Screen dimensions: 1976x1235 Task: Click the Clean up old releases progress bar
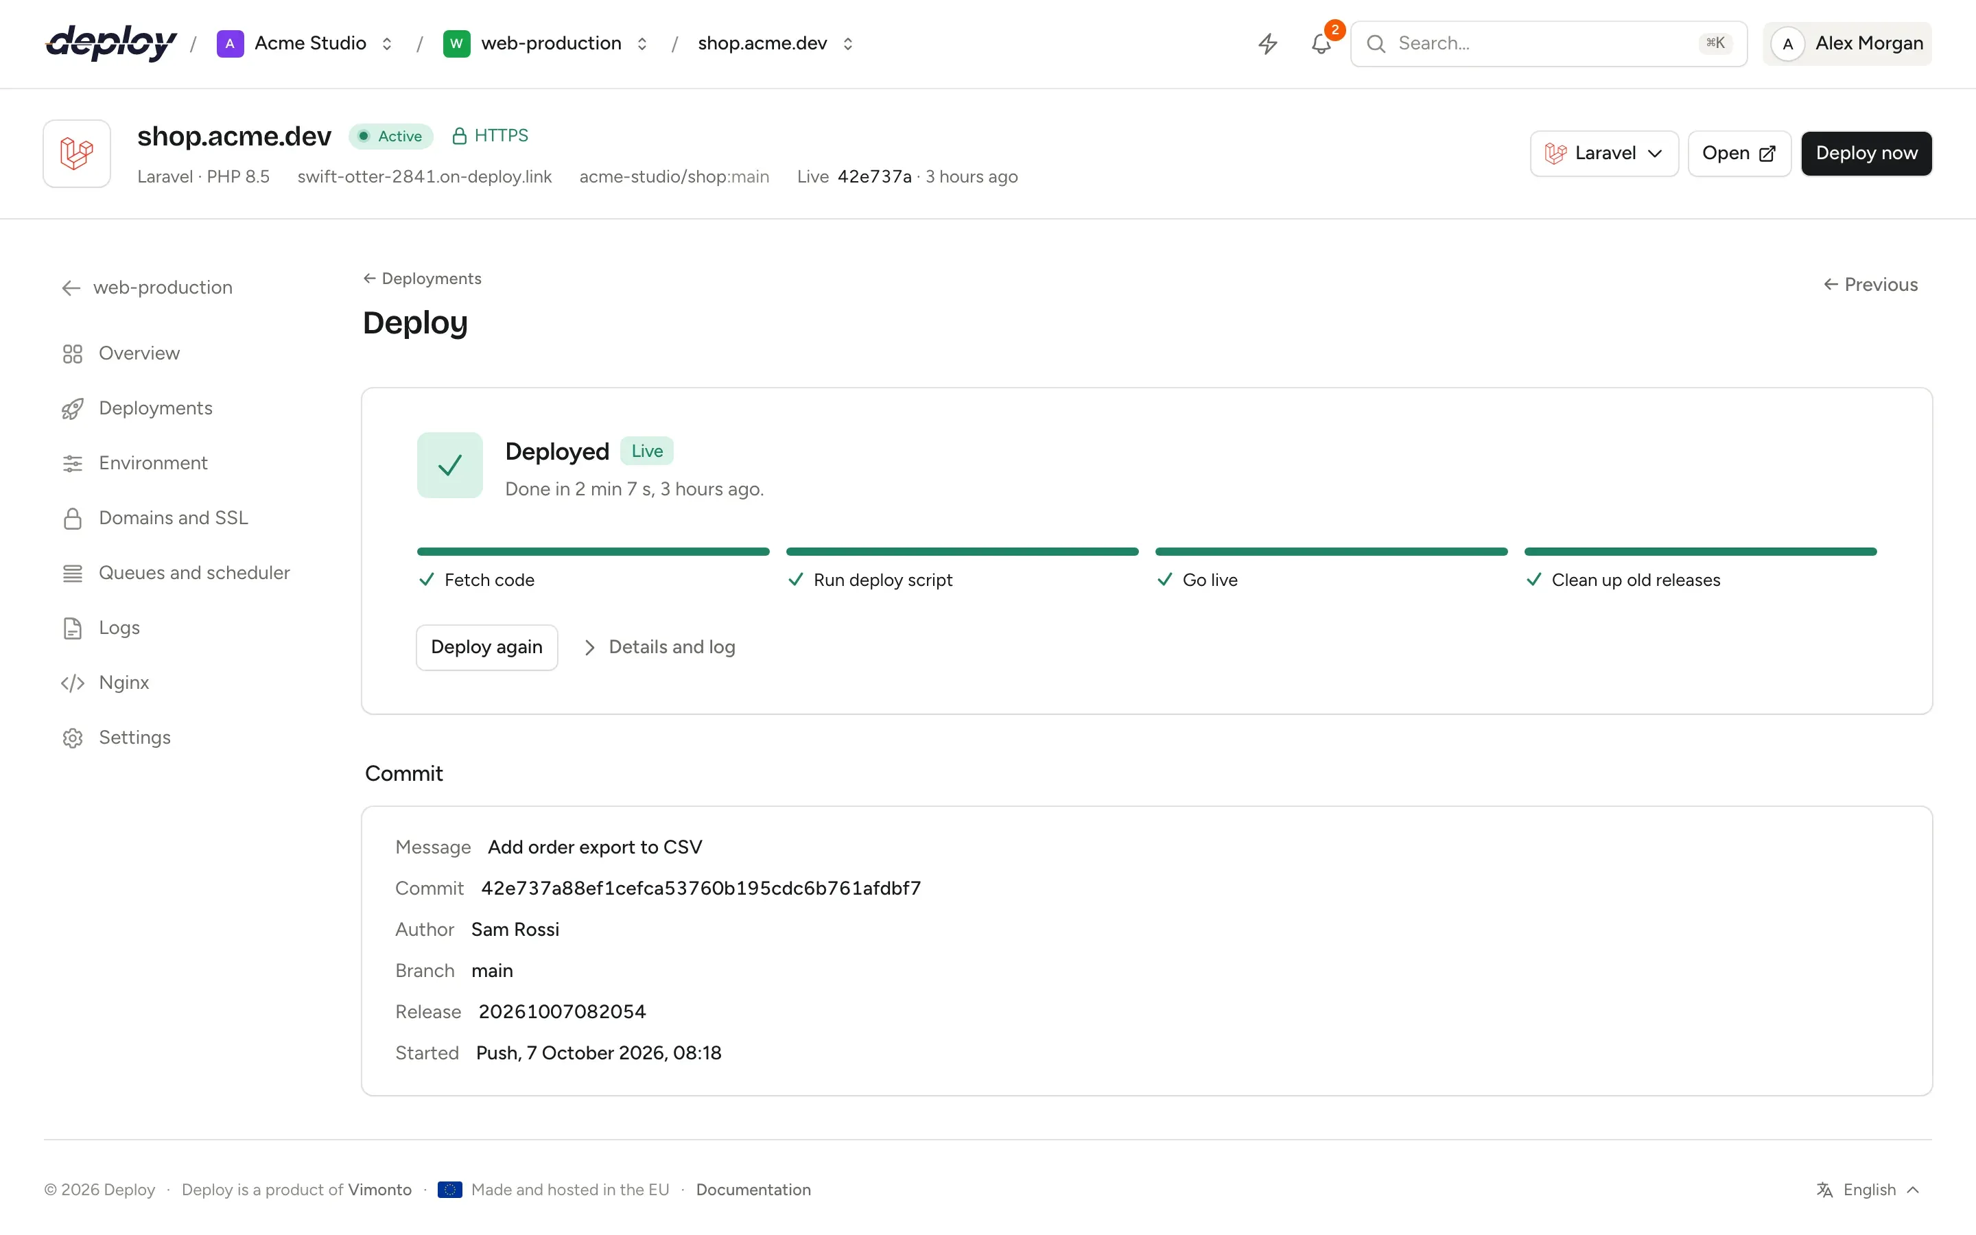click(1700, 552)
